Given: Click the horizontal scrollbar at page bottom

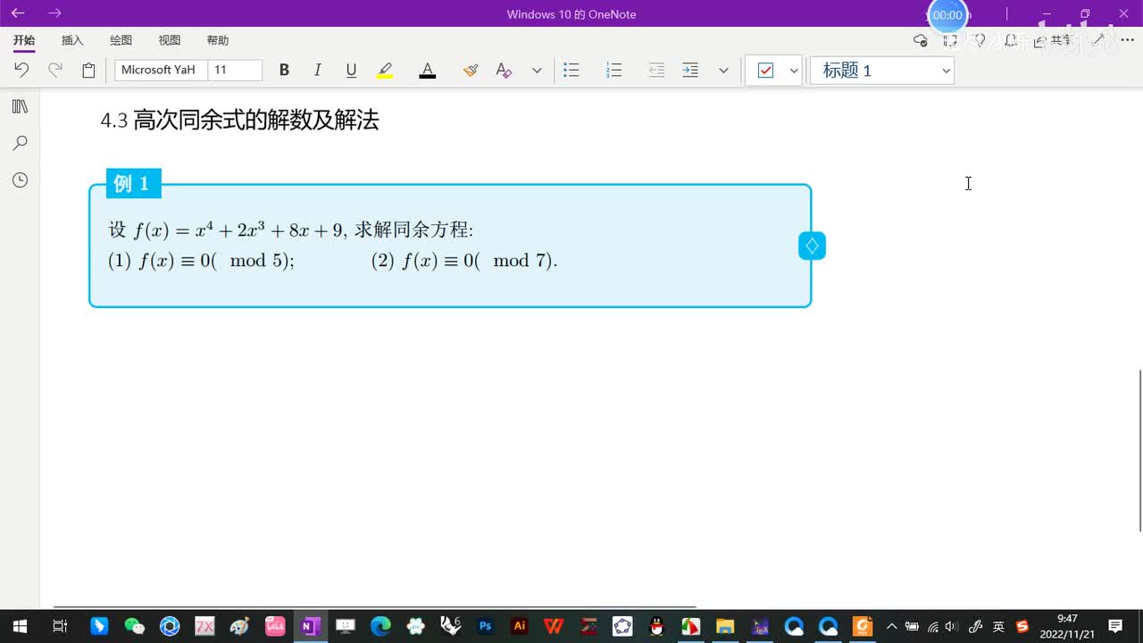Looking at the screenshot, I should [375, 607].
